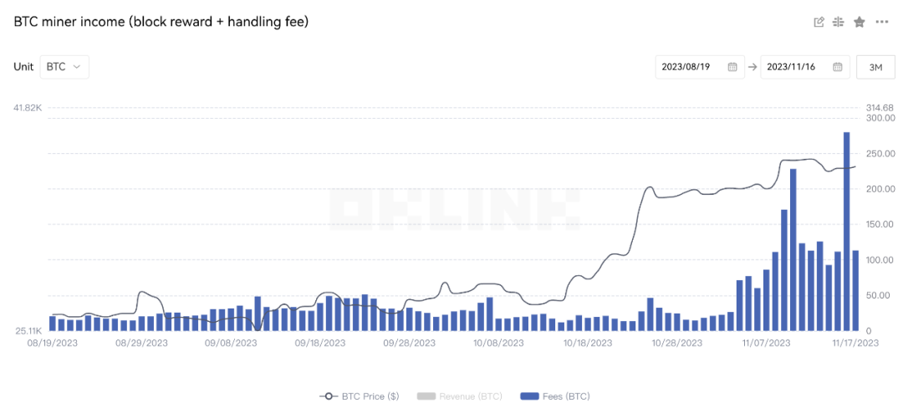Click calendar icon in start date field

[x=732, y=67]
